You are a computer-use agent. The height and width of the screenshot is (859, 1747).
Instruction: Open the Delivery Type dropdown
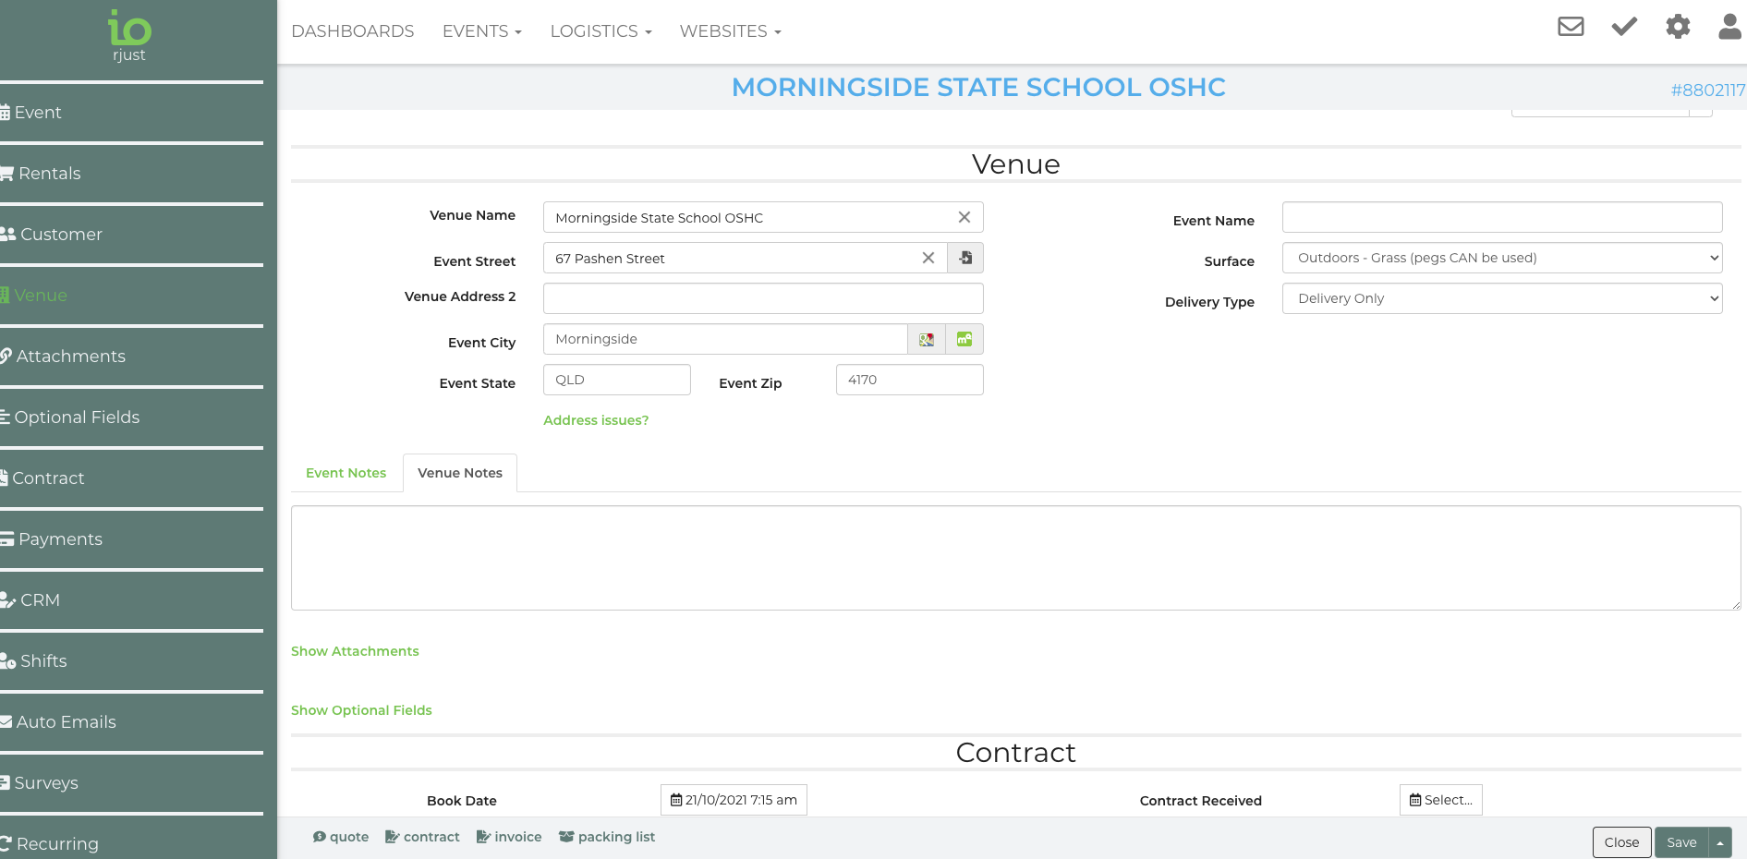pyautogui.click(x=1501, y=299)
